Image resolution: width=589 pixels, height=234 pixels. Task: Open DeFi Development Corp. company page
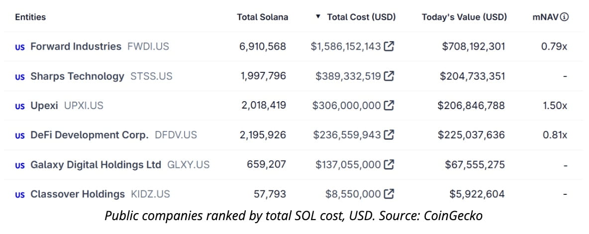[90, 135]
